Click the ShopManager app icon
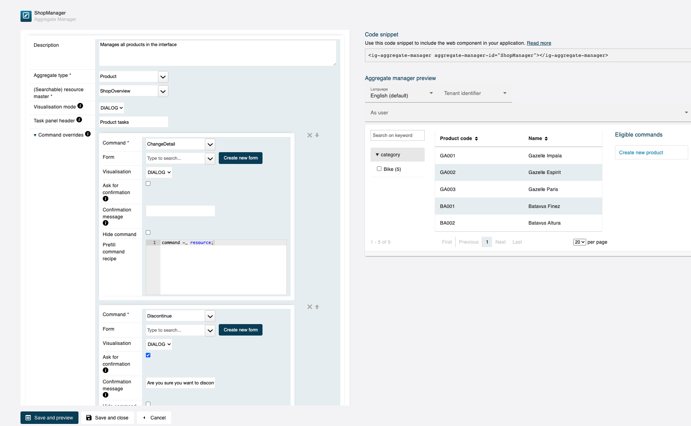 [x=26, y=16]
